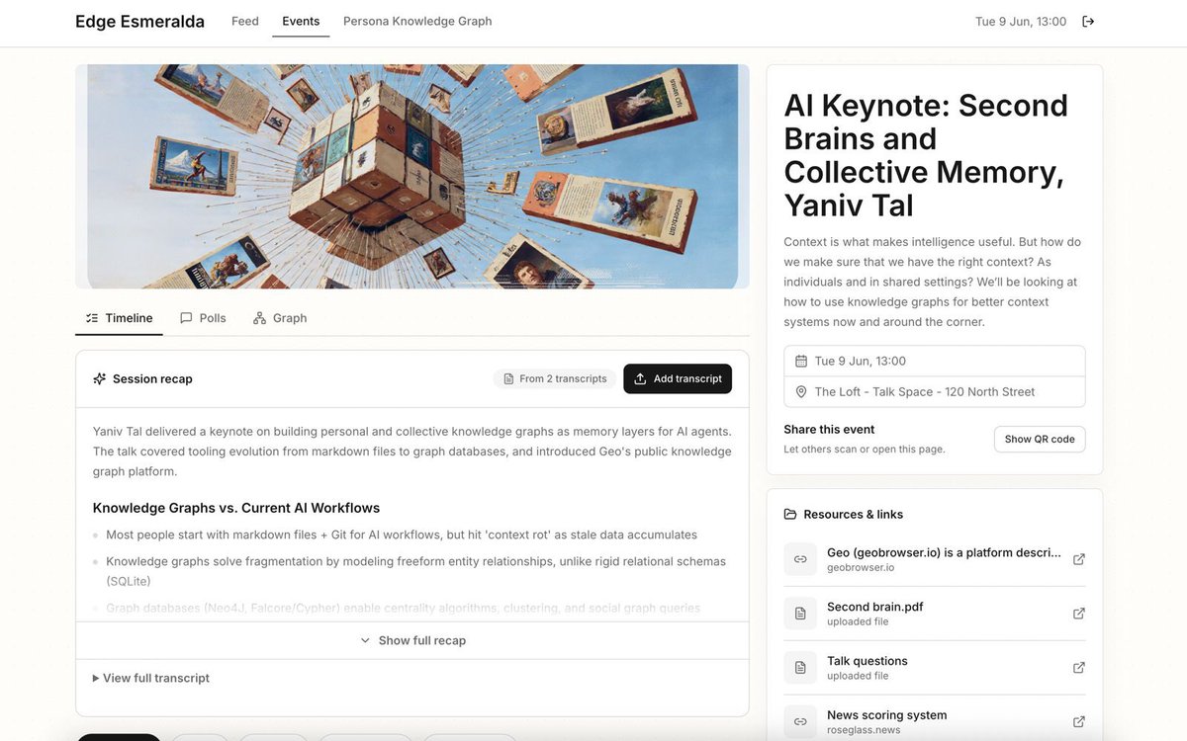
Task: Switch to the Graph tab
Action: [280, 318]
